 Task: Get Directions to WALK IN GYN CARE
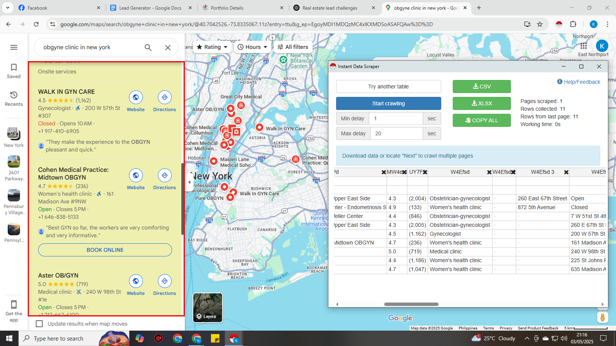[164, 101]
